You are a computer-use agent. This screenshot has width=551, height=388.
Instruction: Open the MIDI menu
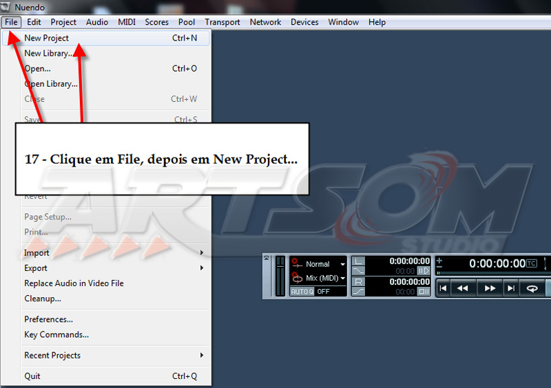click(127, 22)
